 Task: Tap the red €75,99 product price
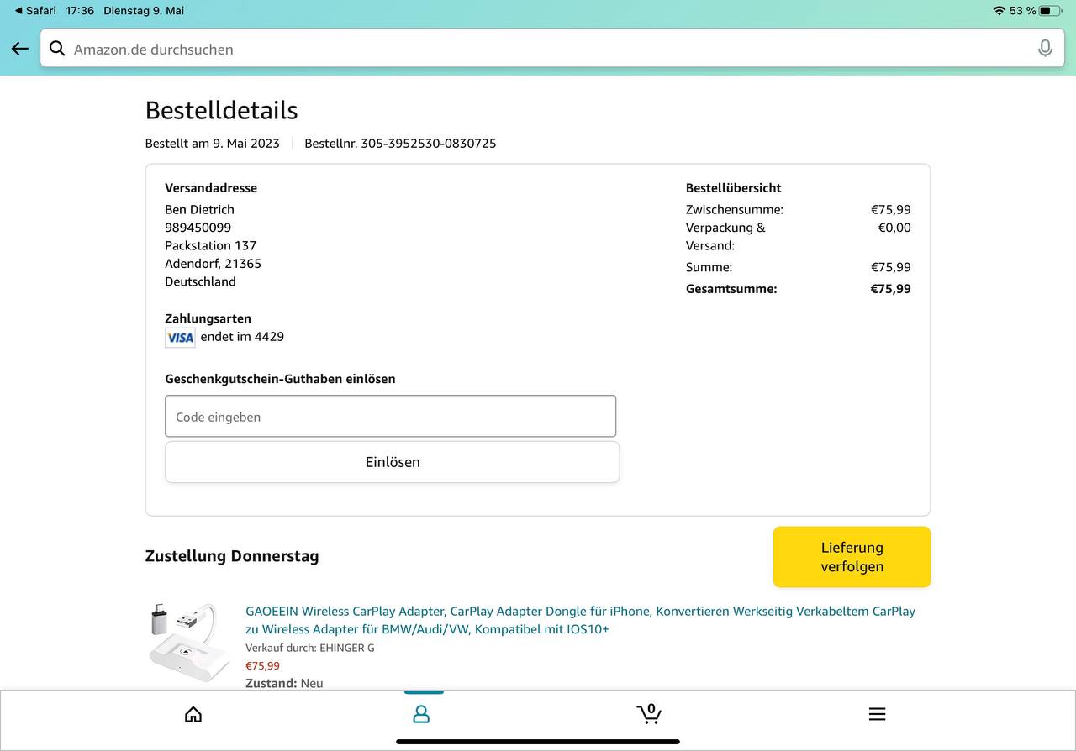tap(263, 666)
